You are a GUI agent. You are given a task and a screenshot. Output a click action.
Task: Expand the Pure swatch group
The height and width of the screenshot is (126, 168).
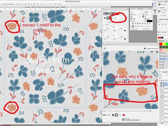(163, 65)
